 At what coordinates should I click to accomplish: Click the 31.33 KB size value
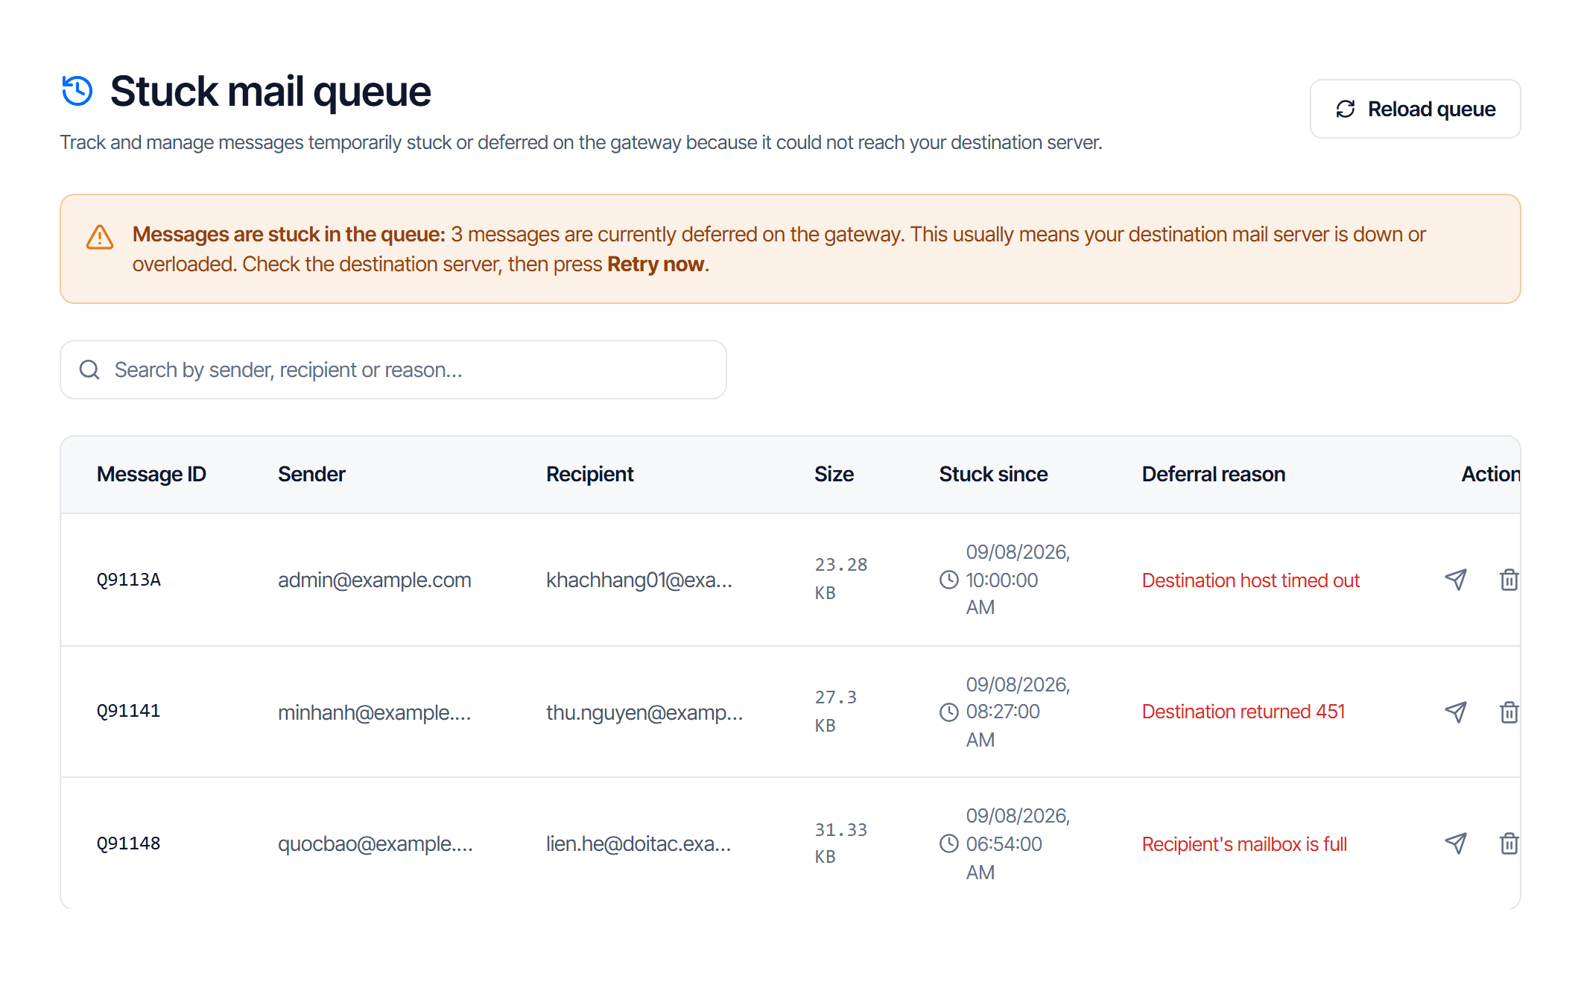tap(841, 843)
